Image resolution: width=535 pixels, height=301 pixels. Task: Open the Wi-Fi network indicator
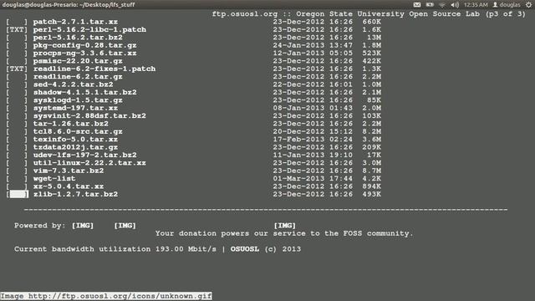tap(442, 5)
